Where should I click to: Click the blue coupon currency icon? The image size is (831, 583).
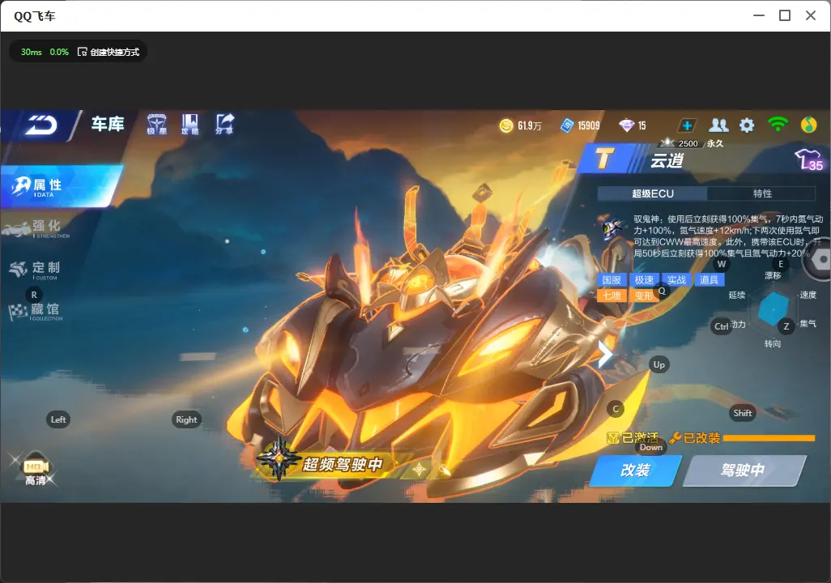pyautogui.click(x=567, y=126)
